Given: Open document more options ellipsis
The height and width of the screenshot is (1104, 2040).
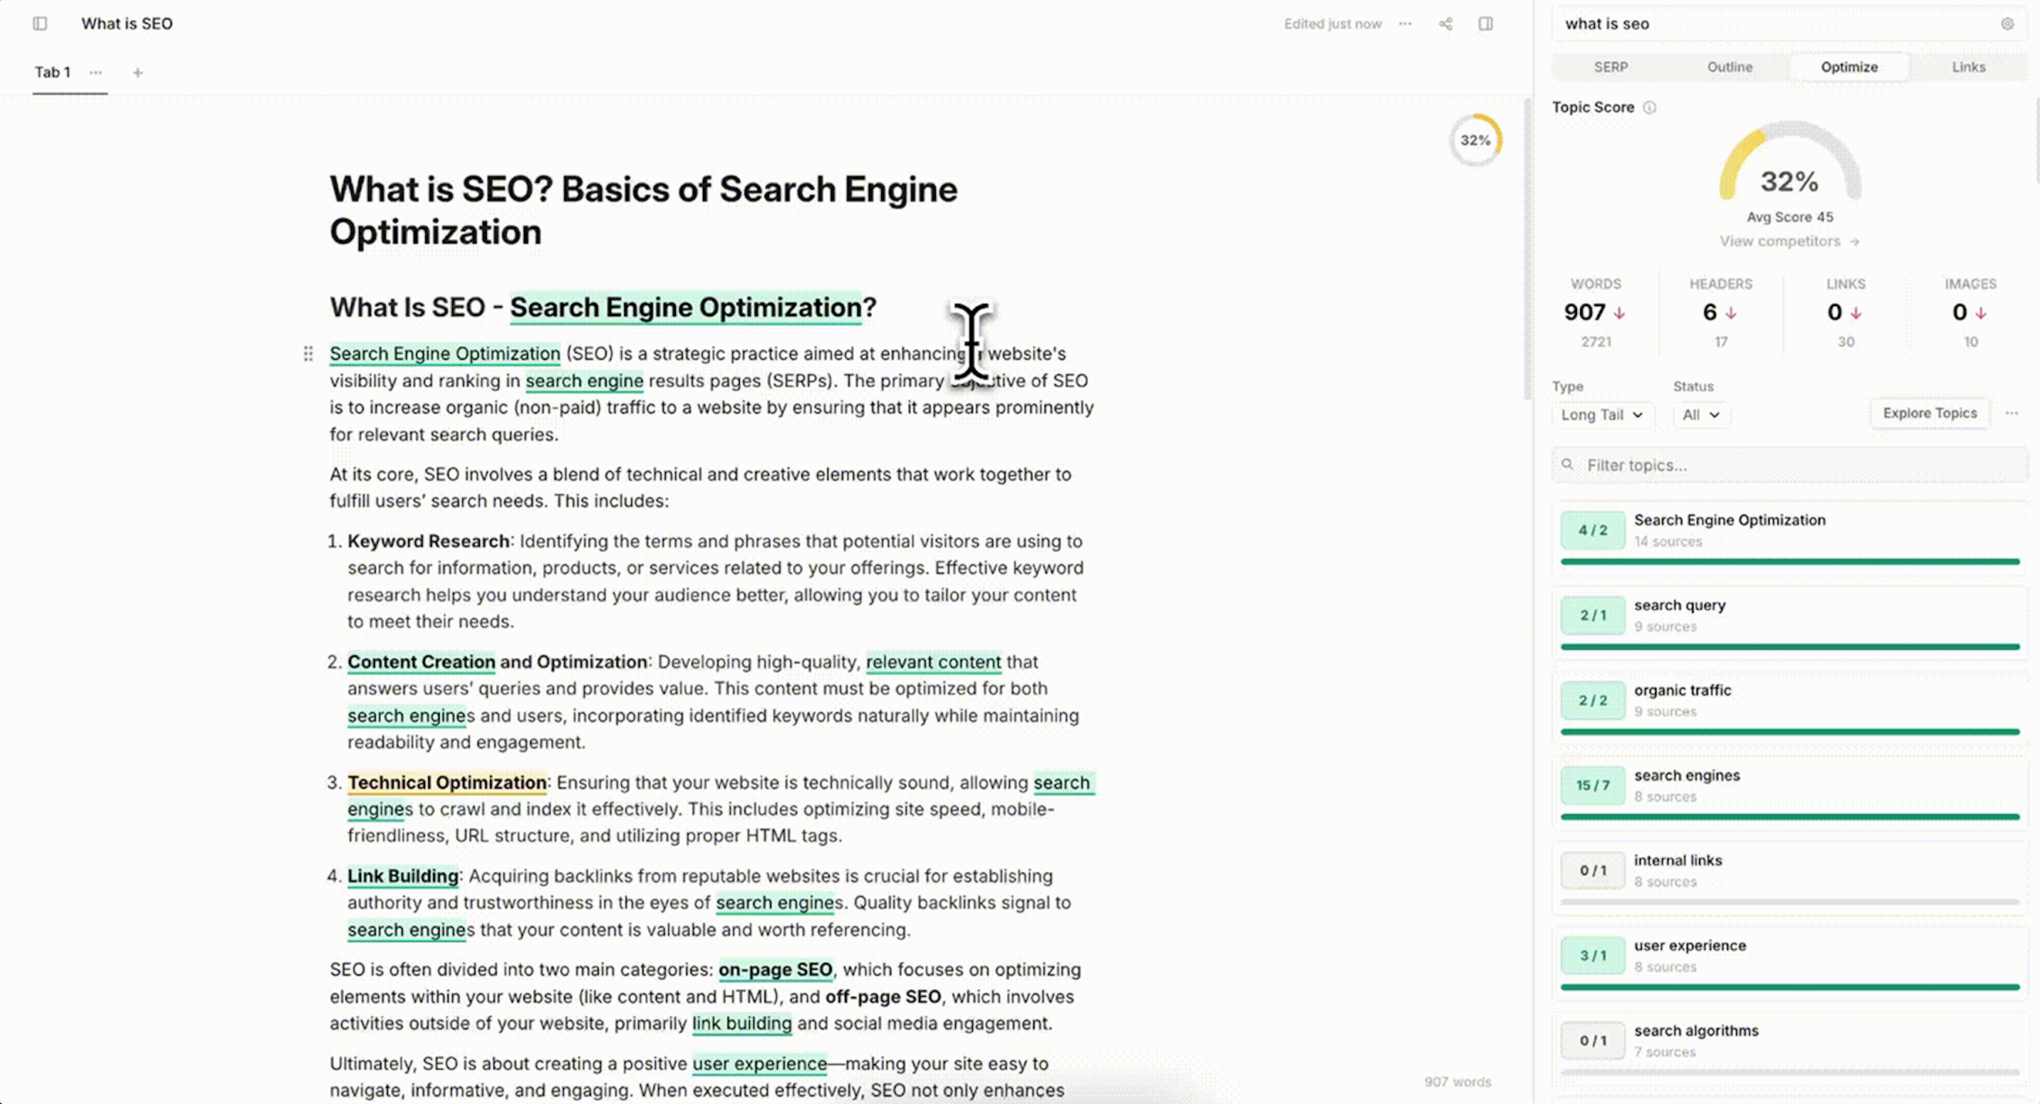Looking at the screenshot, I should (x=1405, y=24).
